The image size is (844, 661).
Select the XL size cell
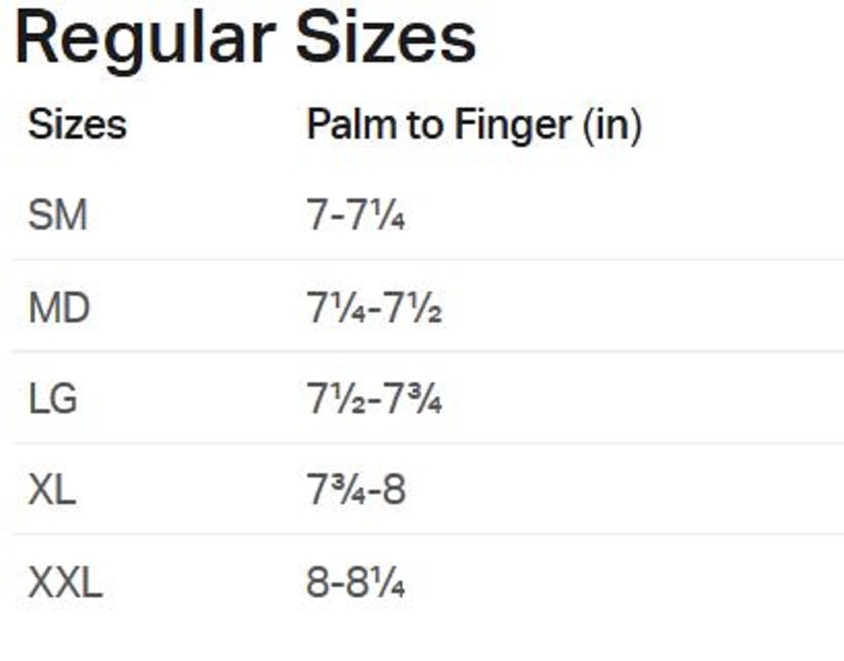51,492
